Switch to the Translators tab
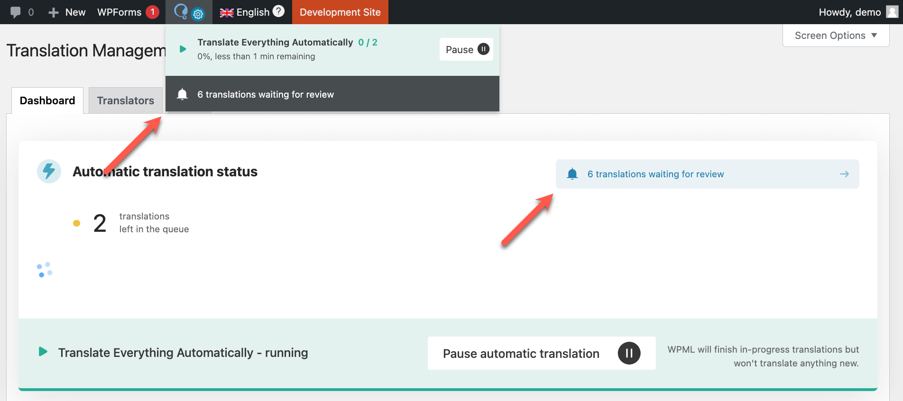903x401 pixels. tap(125, 100)
